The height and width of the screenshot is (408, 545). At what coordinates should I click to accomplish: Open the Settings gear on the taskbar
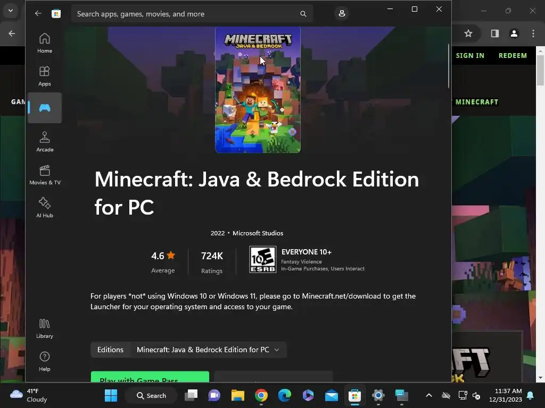(378, 395)
